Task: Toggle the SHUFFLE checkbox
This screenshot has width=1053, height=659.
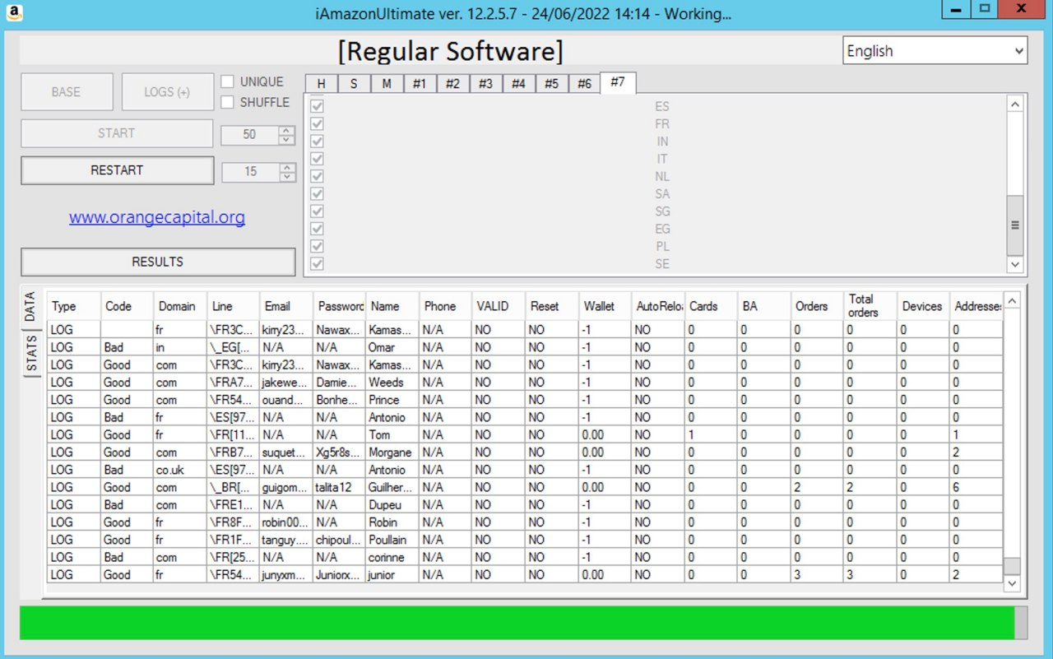Action: tap(228, 102)
